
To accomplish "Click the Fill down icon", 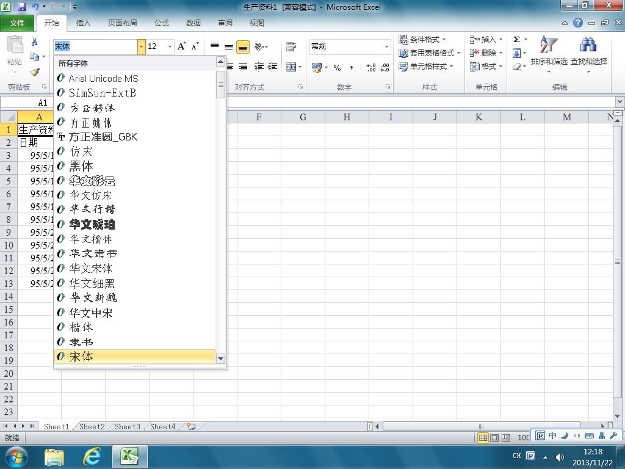I will tap(516, 53).
